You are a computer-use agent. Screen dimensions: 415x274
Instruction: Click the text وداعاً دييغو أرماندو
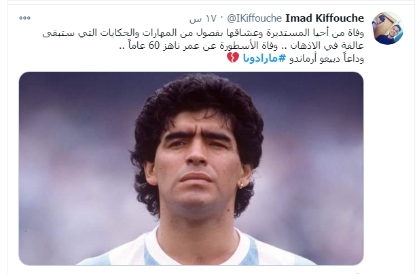coord(327,58)
